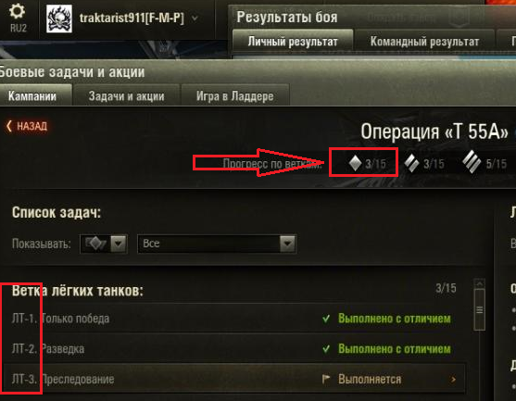Click the scrollbar up arrow
Screen dimensions: 516x401
(x=479, y=283)
